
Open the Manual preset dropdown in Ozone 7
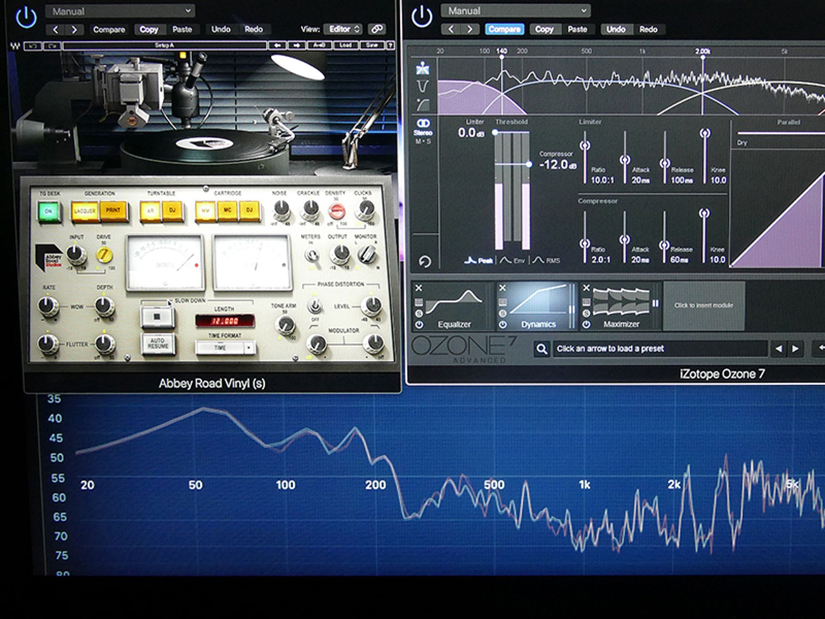pos(515,11)
